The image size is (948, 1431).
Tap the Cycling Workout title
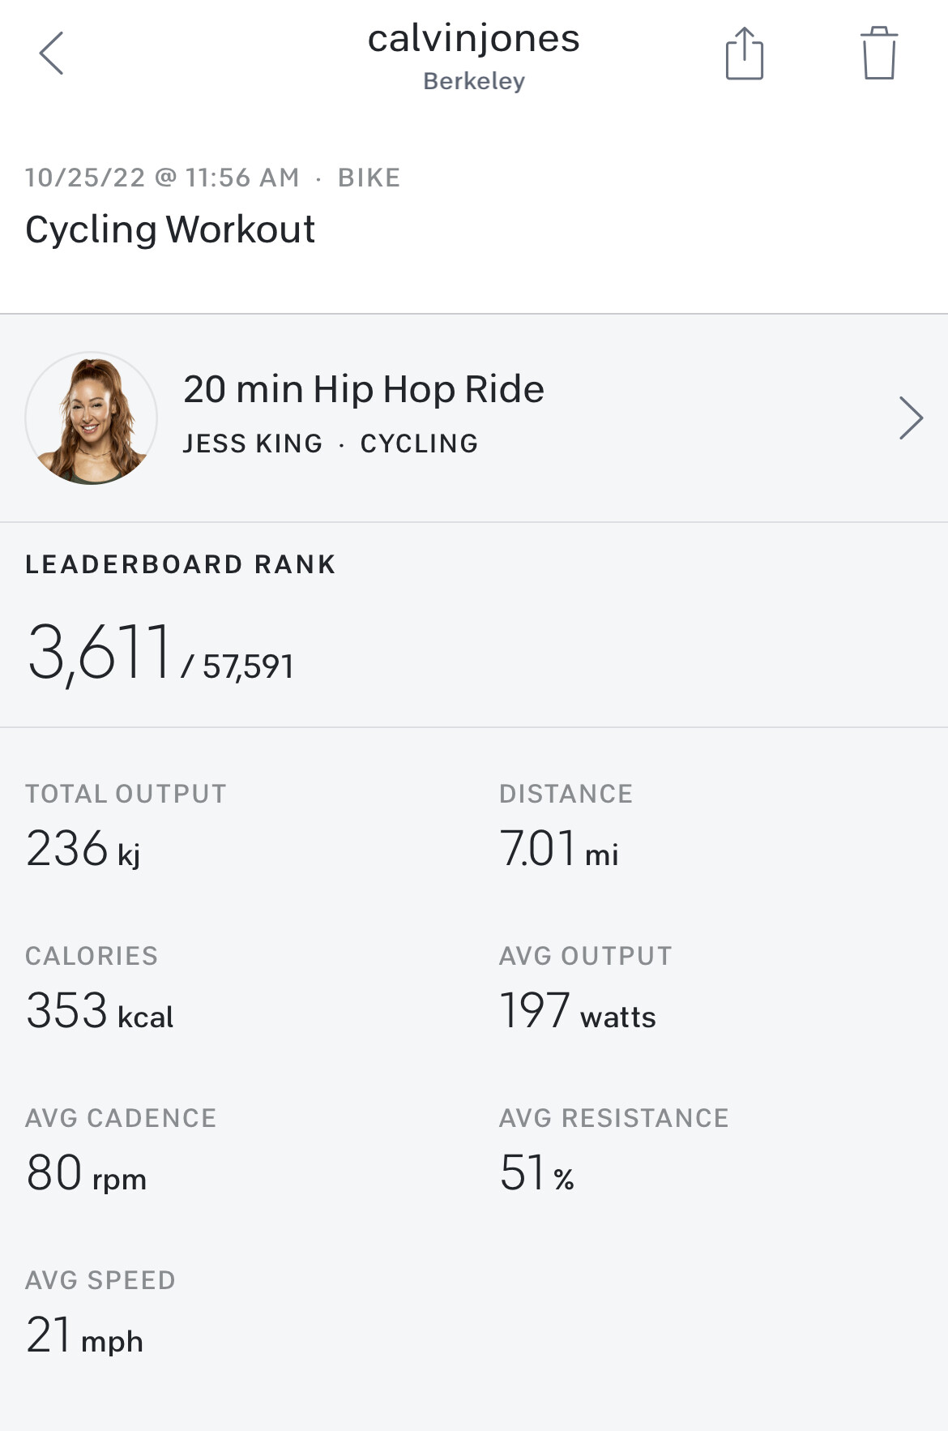(170, 229)
